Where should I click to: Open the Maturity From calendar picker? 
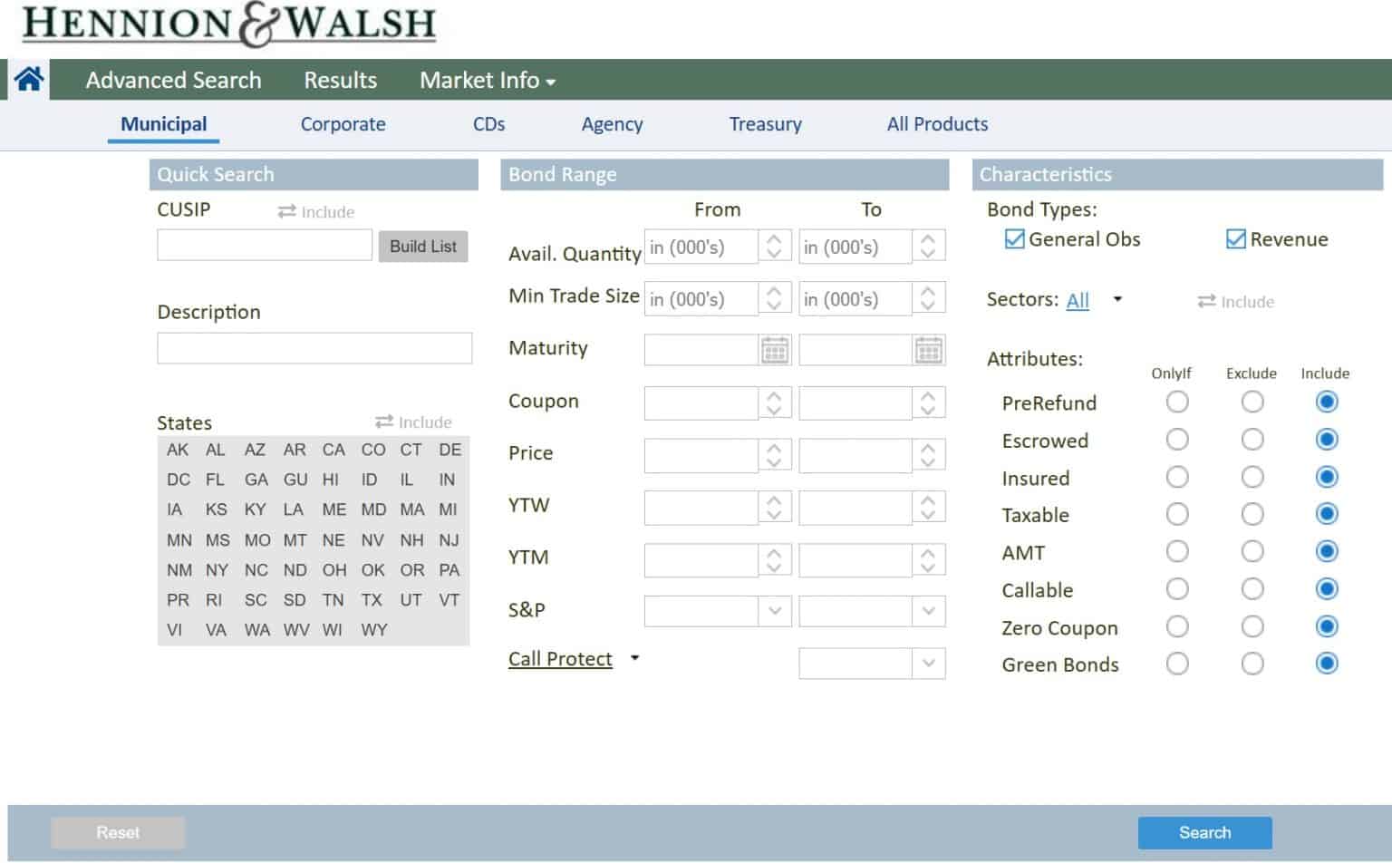[775, 350]
